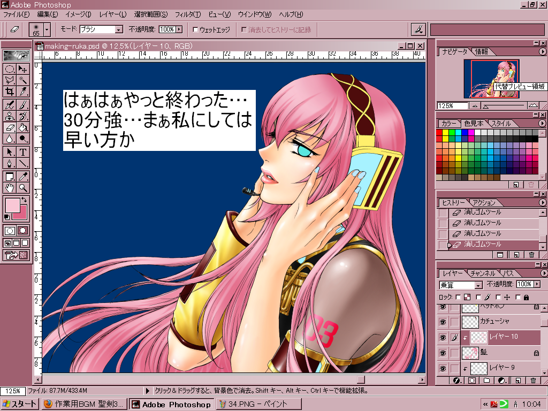Hide the レイヤー 9 layer

point(443,368)
